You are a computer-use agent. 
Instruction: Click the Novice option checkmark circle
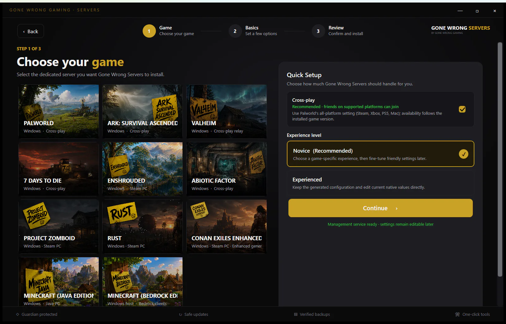point(463,154)
